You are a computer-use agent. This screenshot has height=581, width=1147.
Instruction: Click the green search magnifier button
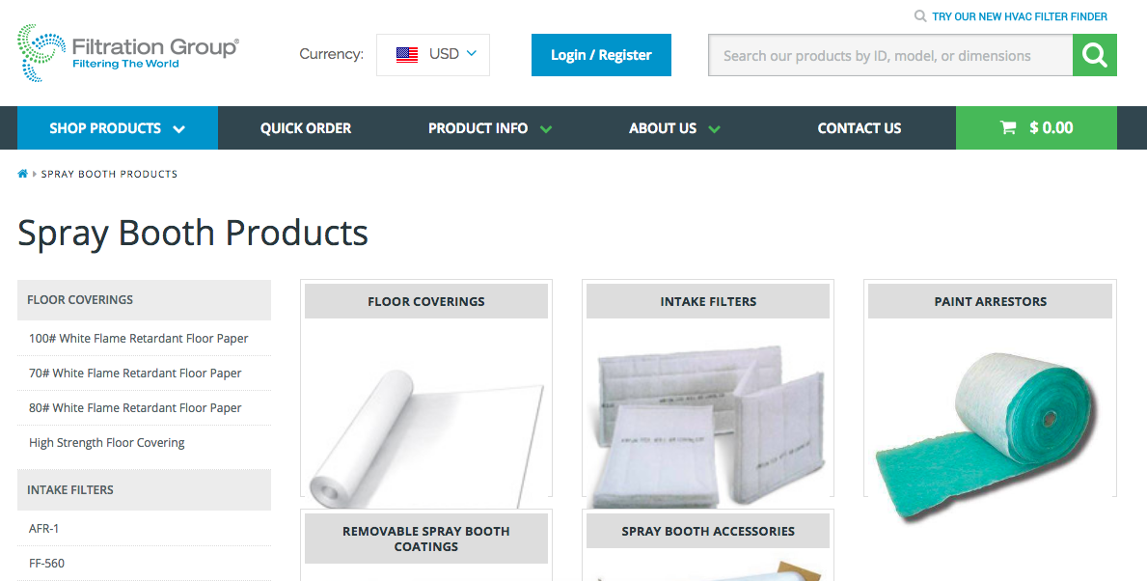[x=1094, y=55]
